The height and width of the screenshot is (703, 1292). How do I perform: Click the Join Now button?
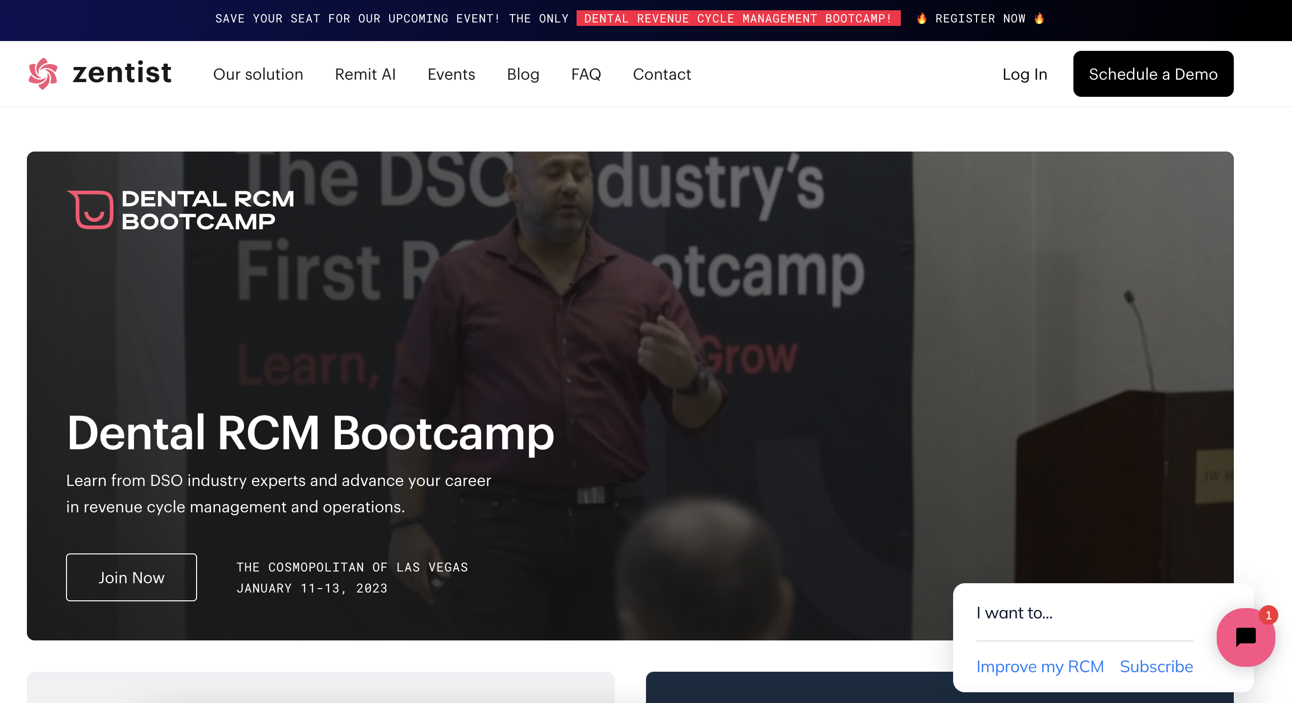132,578
